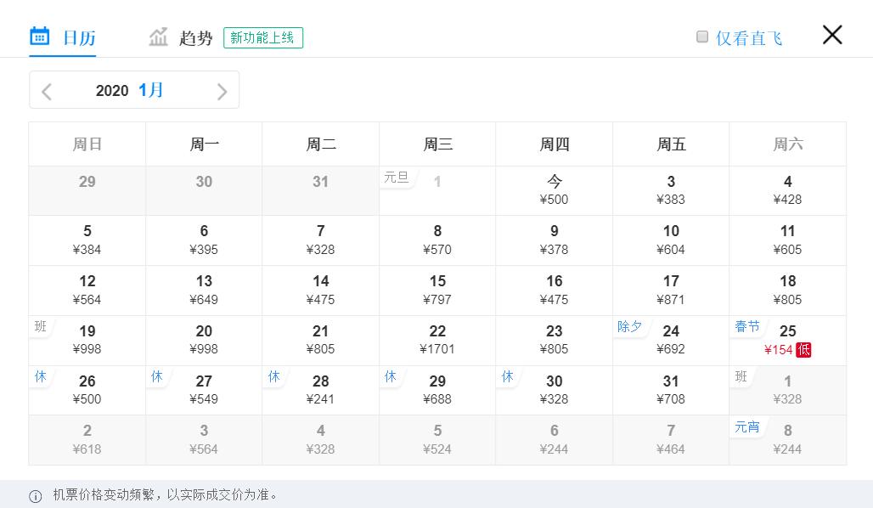Screen dimensions: 873x508
Task: Click the 春节 festival tag on January 25
Action: tap(747, 325)
